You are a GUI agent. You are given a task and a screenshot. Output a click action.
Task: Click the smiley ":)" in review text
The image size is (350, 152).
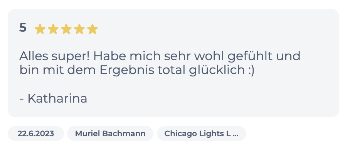[x=251, y=71]
